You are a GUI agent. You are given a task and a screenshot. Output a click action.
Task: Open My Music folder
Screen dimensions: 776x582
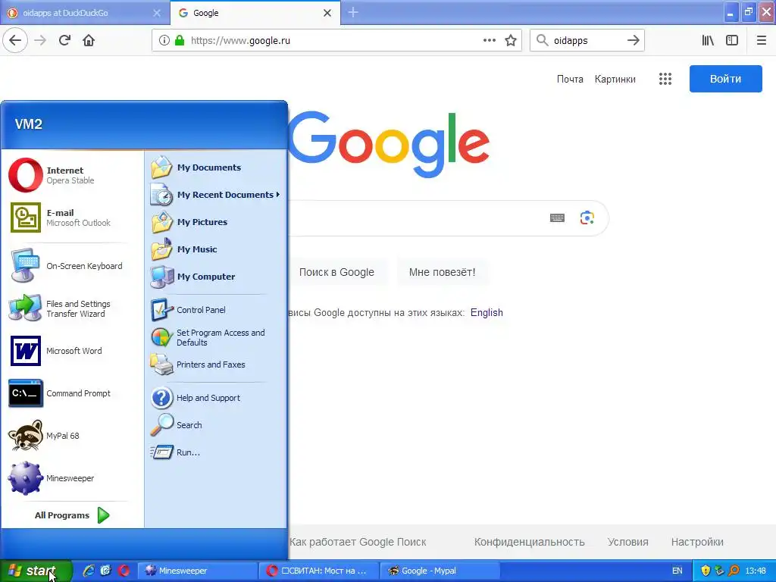tap(216, 249)
